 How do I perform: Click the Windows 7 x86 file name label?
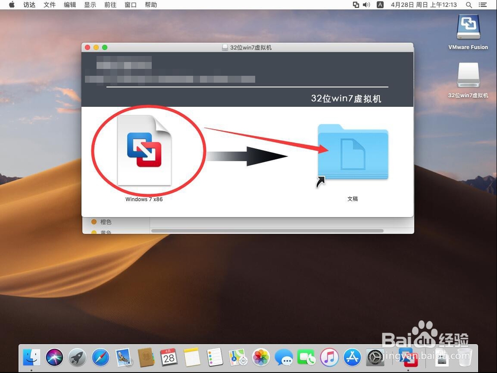tap(144, 199)
